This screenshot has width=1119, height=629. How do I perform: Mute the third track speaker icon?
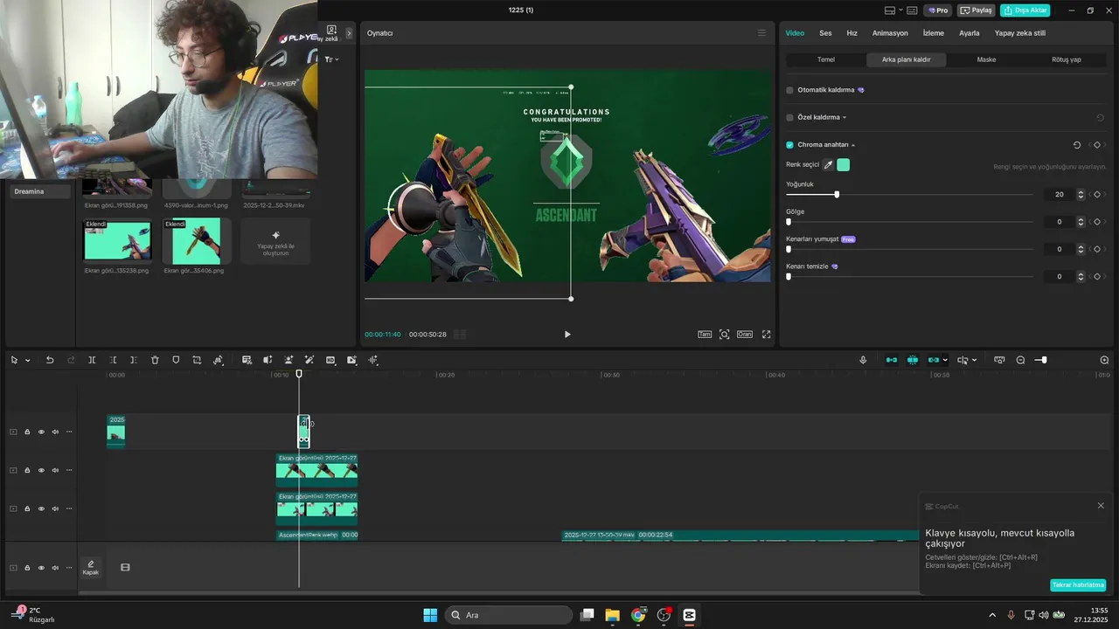[x=55, y=508]
